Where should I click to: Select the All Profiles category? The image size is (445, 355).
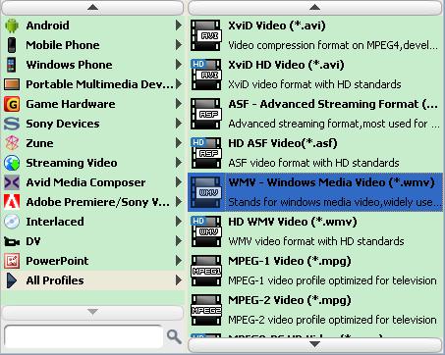pyautogui.click(x=93, y=280)
